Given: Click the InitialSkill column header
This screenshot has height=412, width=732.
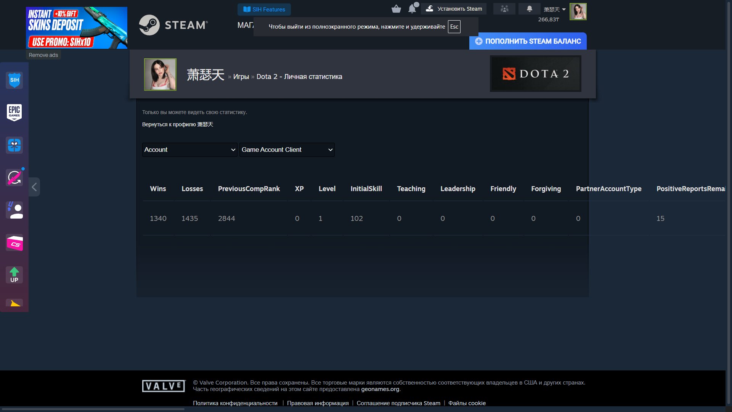Looking at the screenshot, I should point(366,189).
